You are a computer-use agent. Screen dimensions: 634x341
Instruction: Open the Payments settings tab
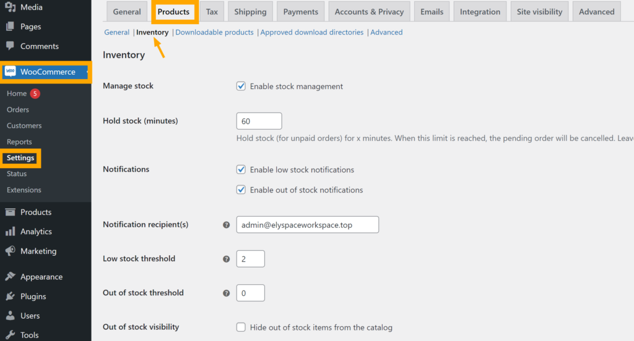(x=300, y=12)
